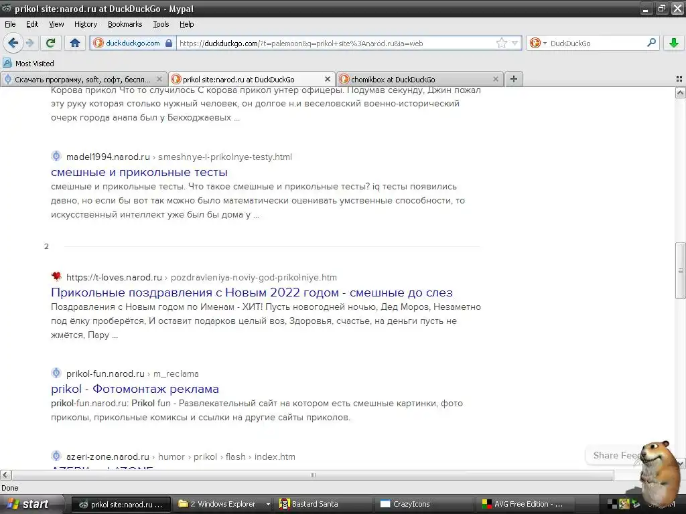
Task: Open the View menu
Action: pyautogui.click(x=56, y=24)
